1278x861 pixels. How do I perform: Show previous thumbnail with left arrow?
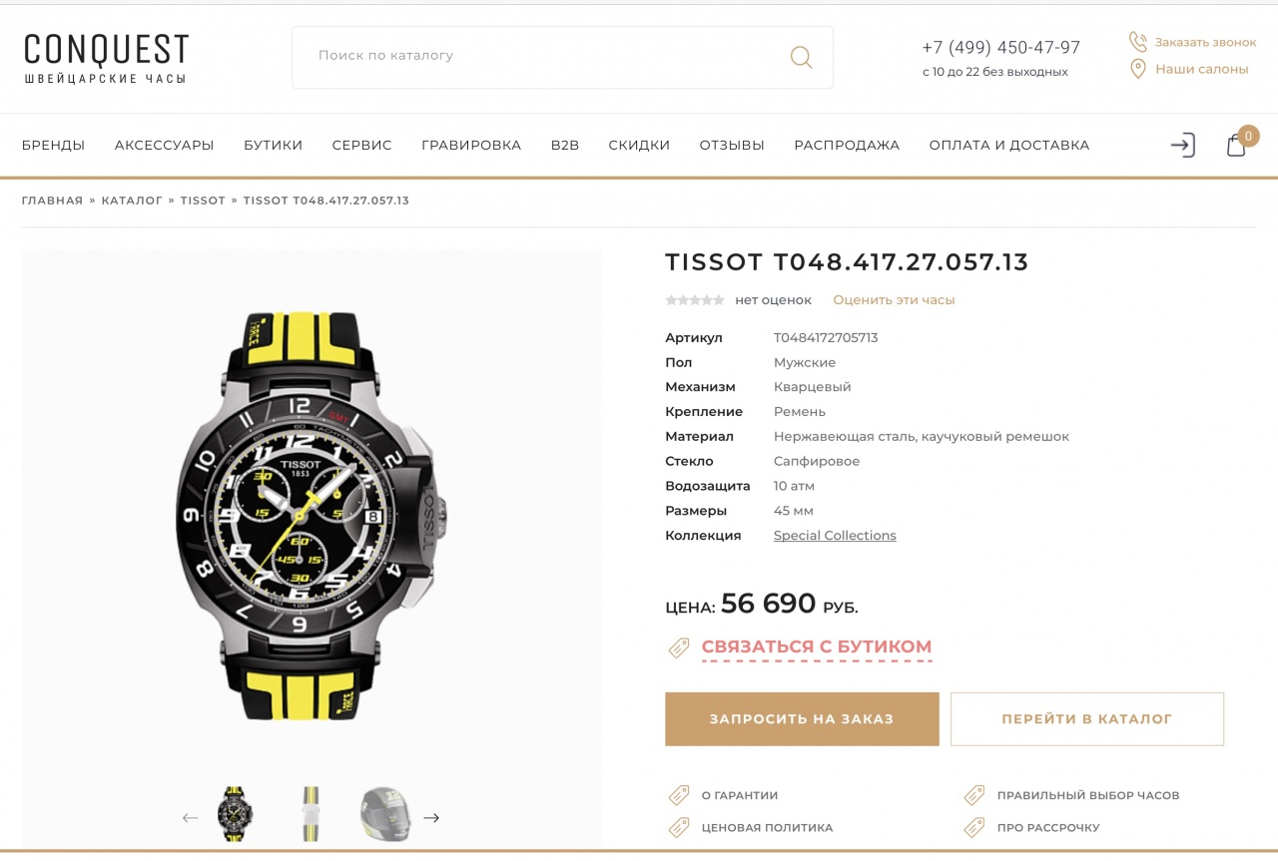(x=190, y=818)
